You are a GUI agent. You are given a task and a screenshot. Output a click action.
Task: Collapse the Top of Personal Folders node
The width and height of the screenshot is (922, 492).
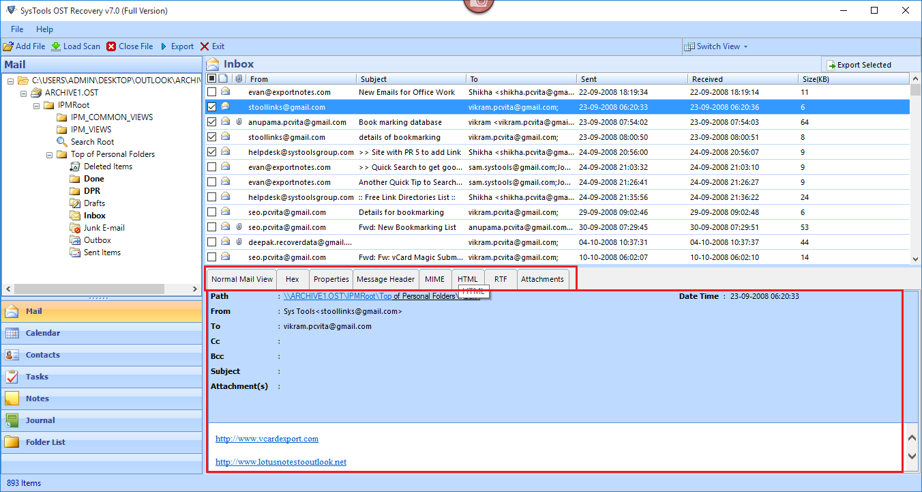tap(50, 154)
